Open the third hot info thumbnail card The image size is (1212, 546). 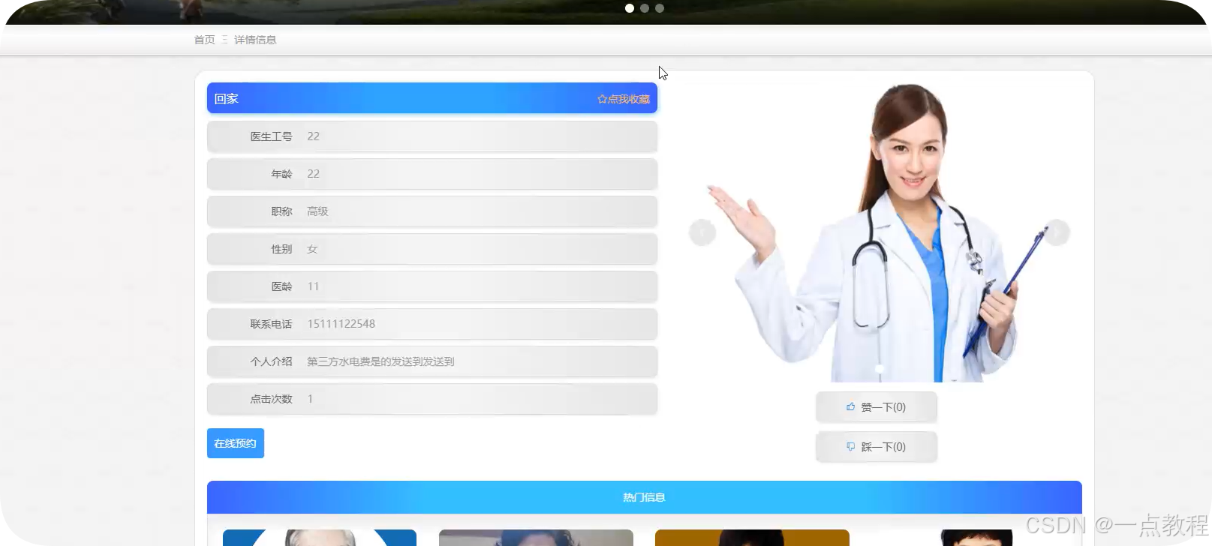[x=752, y=537]
